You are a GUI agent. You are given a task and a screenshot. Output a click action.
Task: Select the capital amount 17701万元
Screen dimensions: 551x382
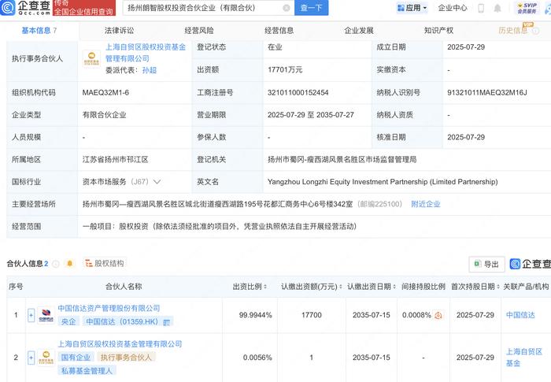point(285,69)
